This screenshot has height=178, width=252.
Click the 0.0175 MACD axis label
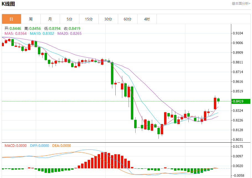pos(238,146)
